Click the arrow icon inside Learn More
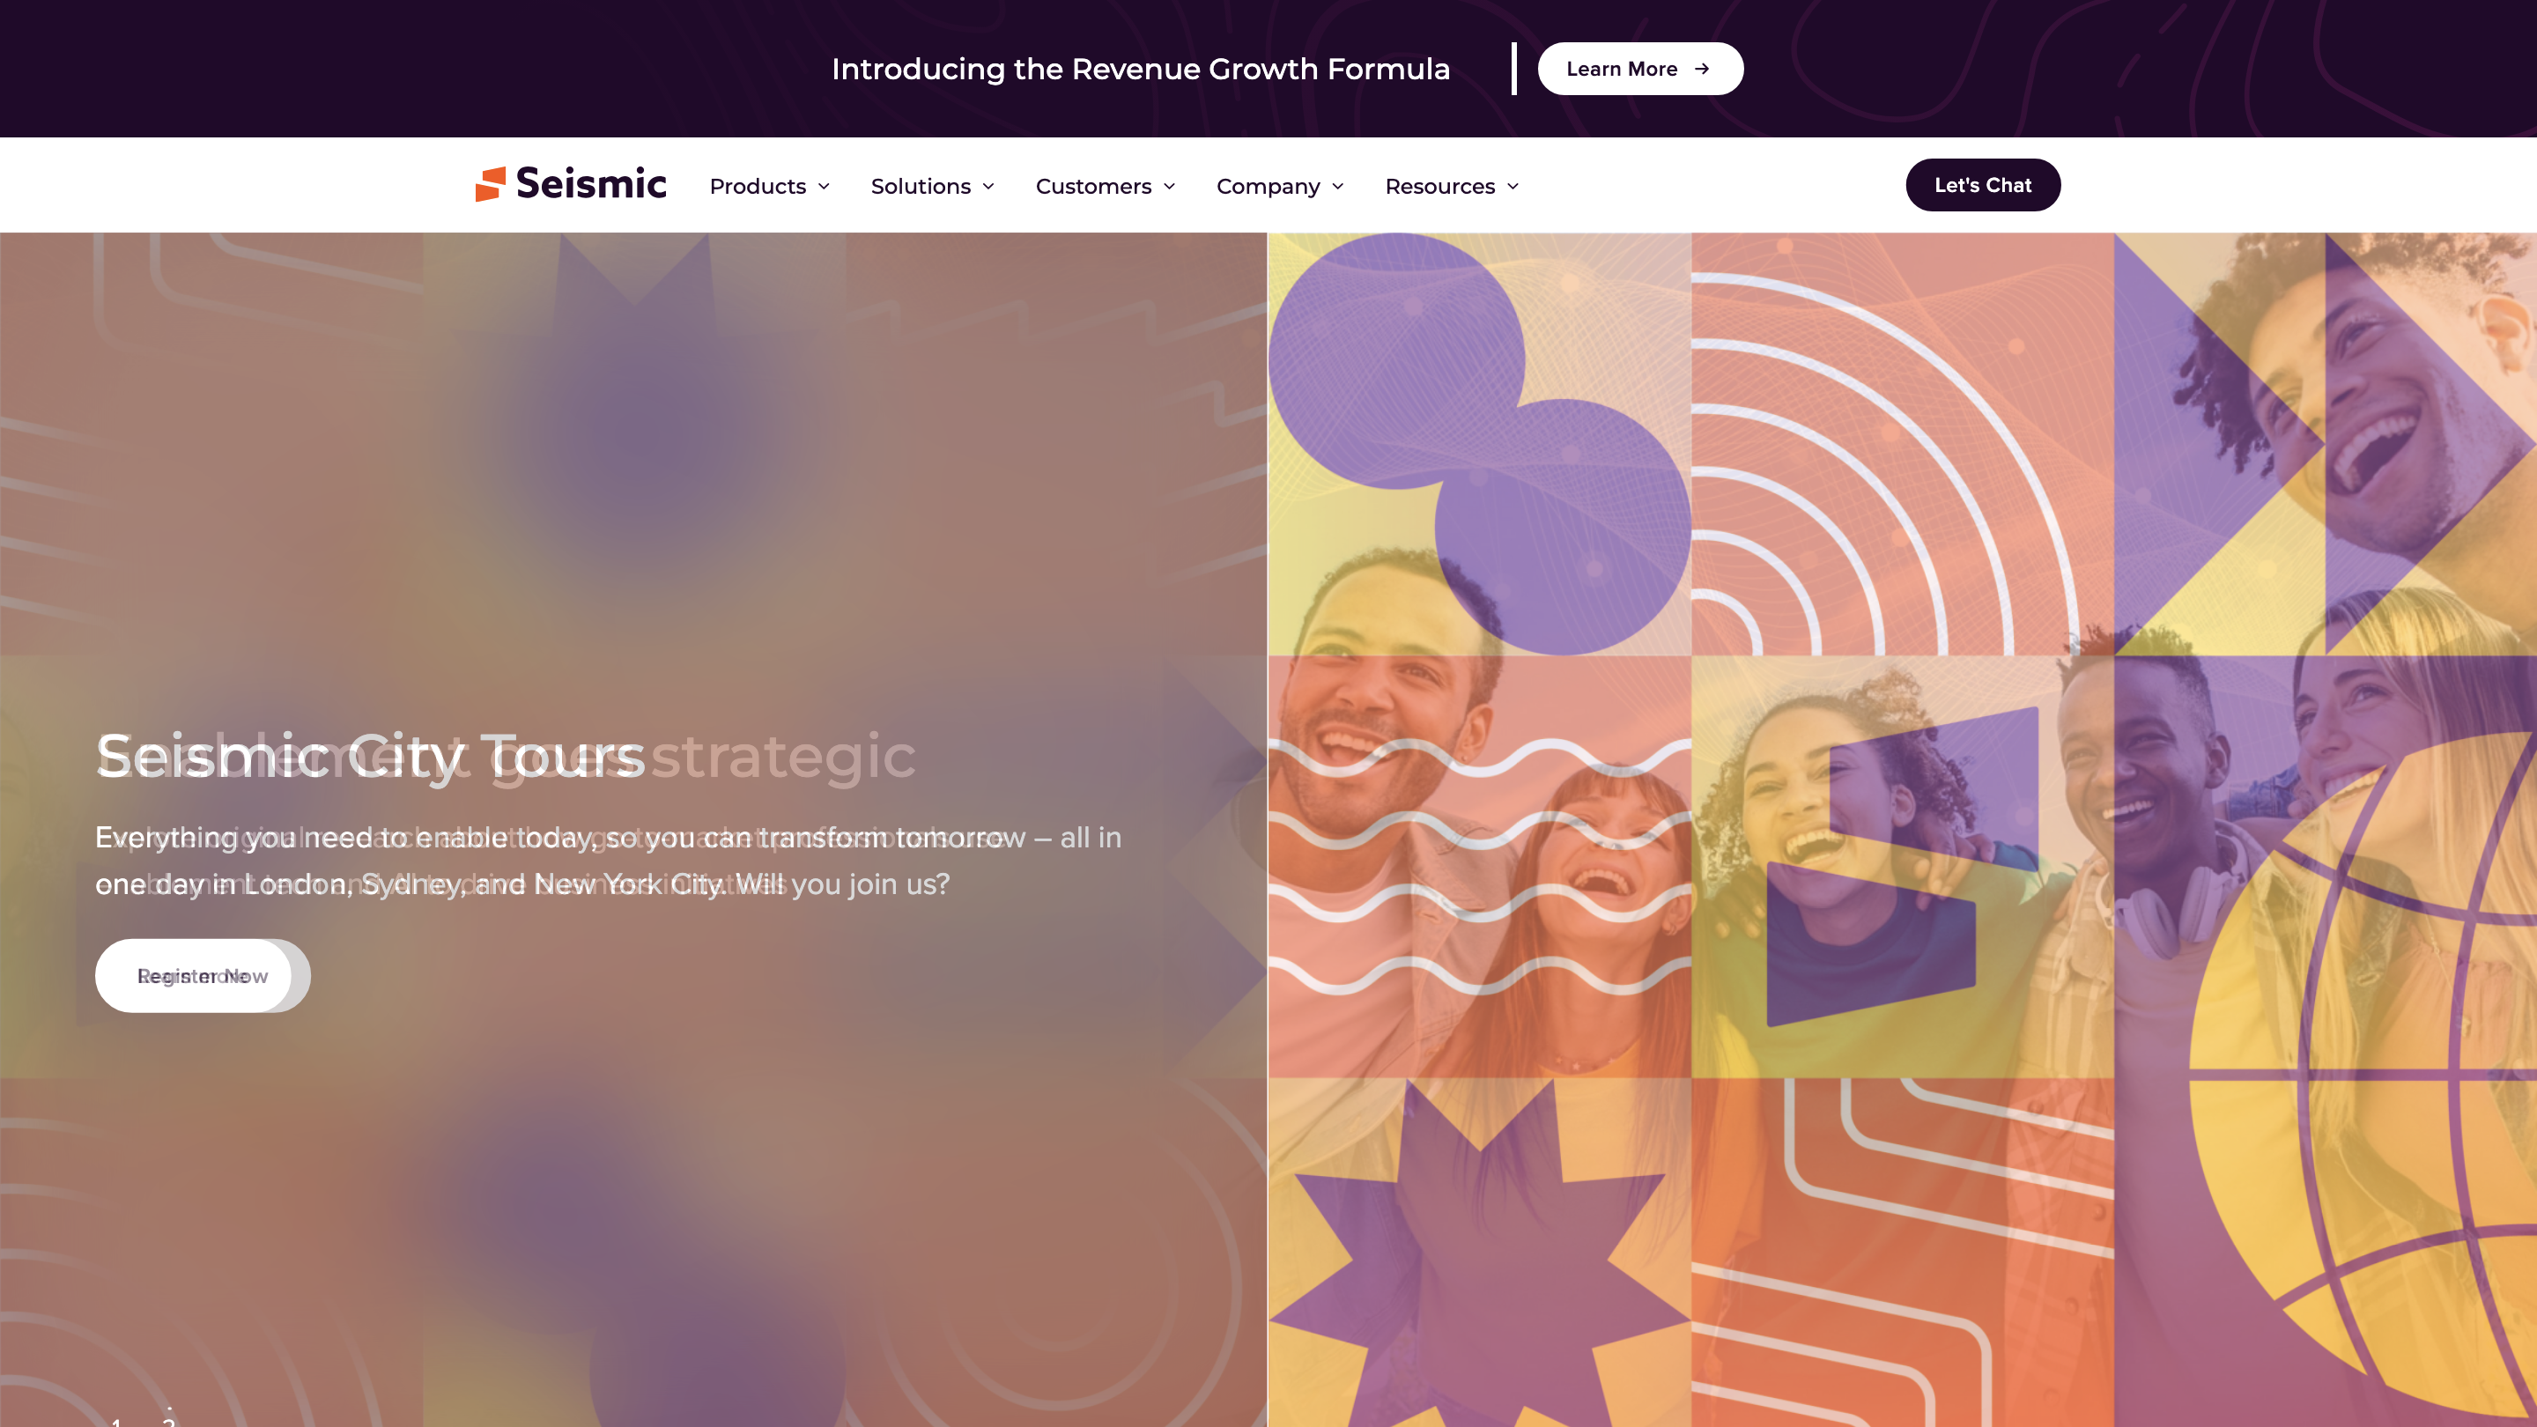The image size is (2537, 1427). pyautogui.click(x=1701, y=69)
